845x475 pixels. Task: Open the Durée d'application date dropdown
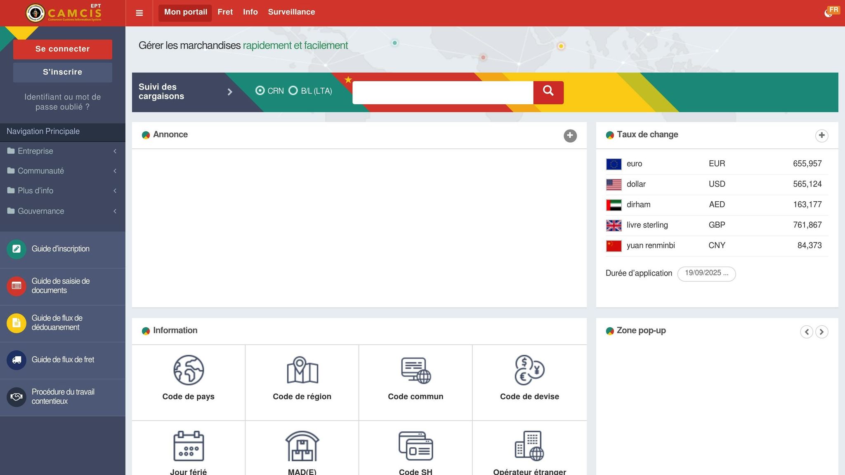706,273
